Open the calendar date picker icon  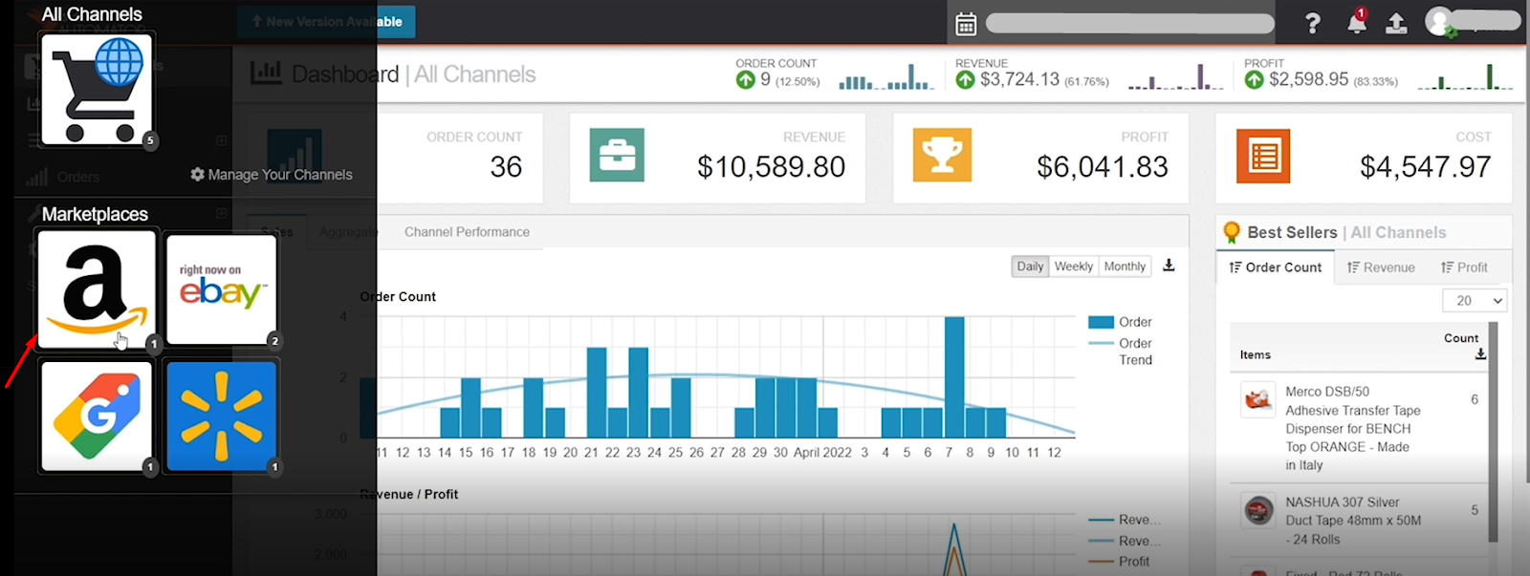966,24
